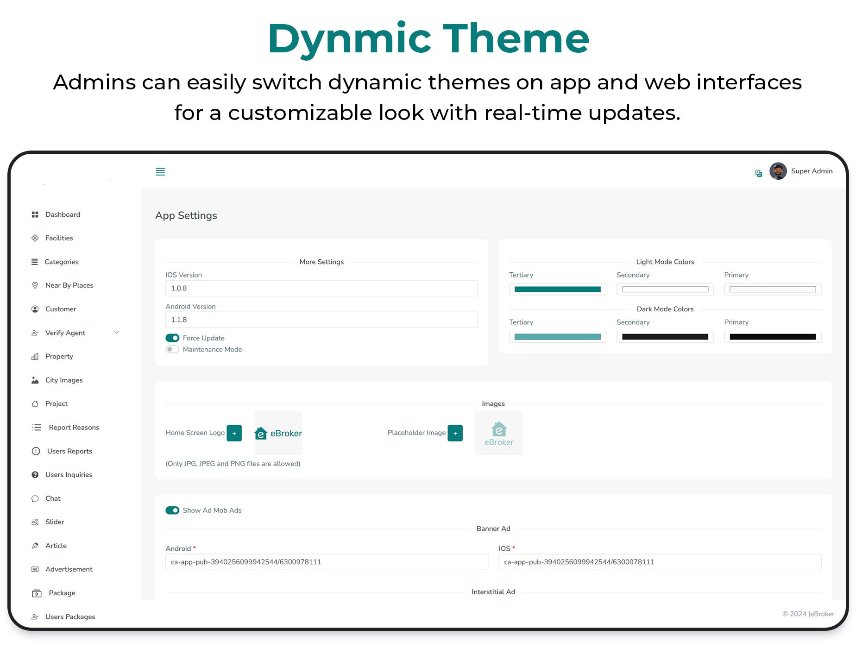Screen dimensions: 856x661
Task: Add a new Placeholder Image
Action: tap(455, 433)
